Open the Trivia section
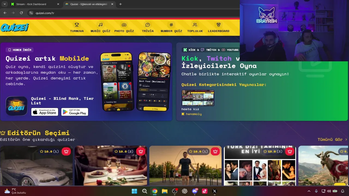 click(x=148, y=27)
